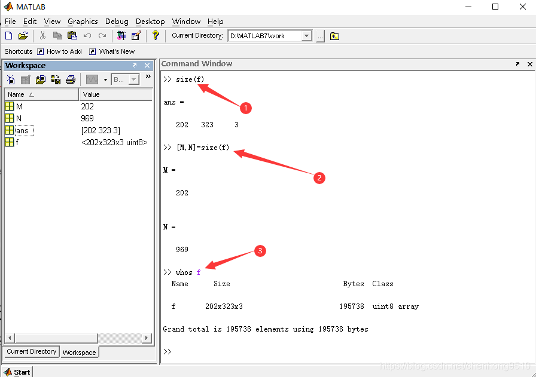This screenshot has width=536, height=377.
Task: Select variable ans in the Workspace
Action: [22, 130]
